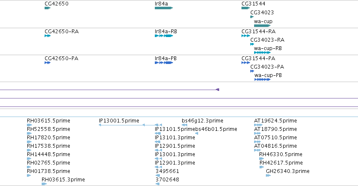
Task: Click the wa-cup-PB protein label
Action: click(x=268, y=75)
